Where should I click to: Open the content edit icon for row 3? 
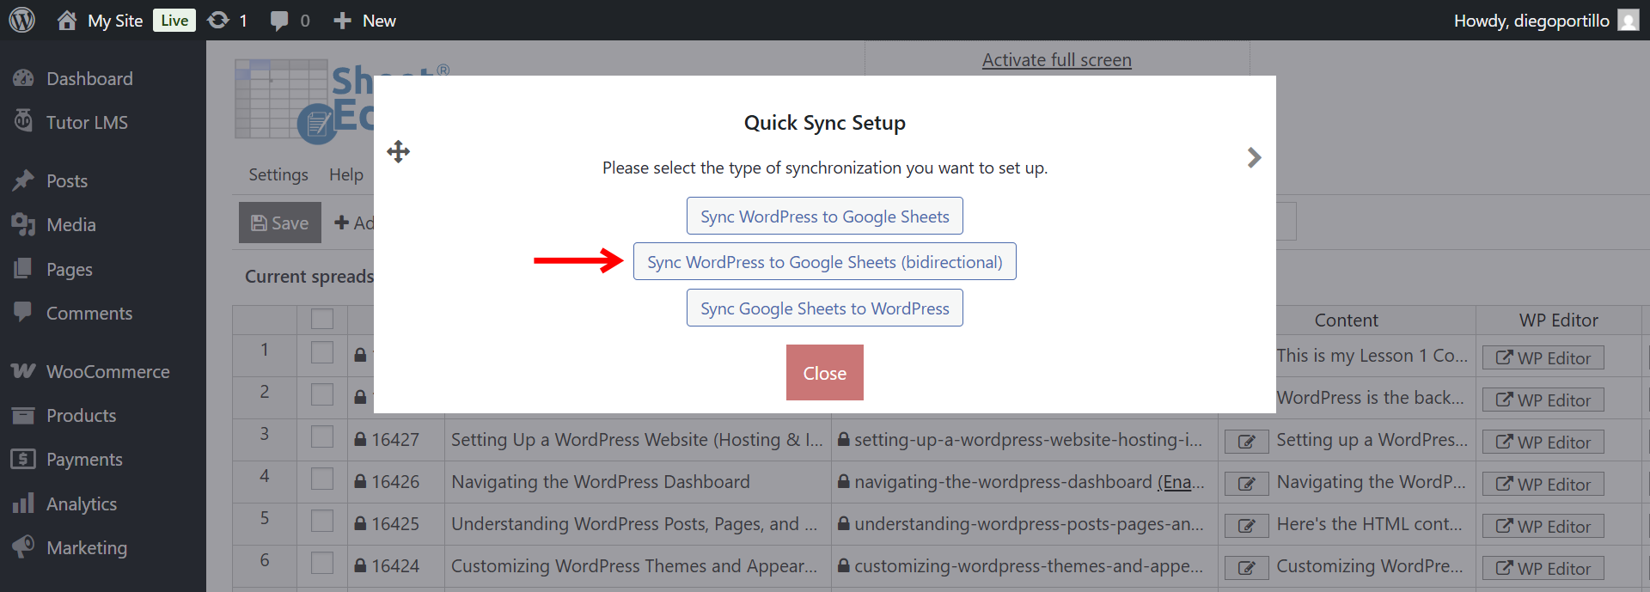1246,442
